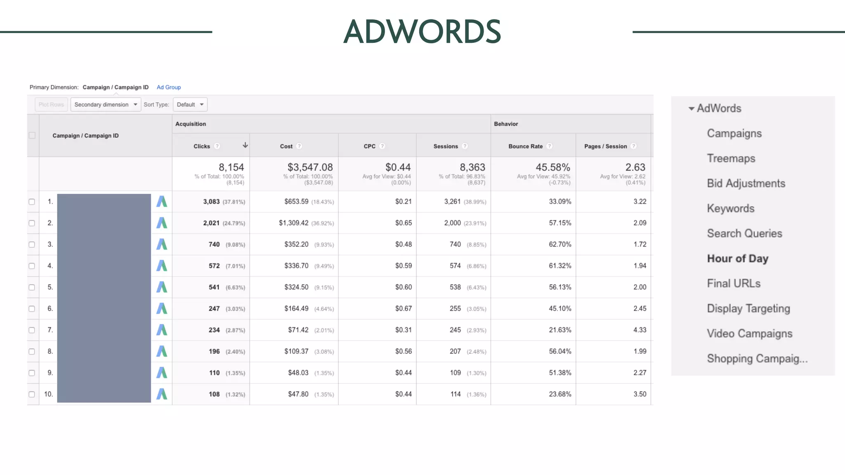Click the AdWords icon in row 8
Image resolution: width=845 pixels, height=475 pixels.
click(x=162, y=352)
